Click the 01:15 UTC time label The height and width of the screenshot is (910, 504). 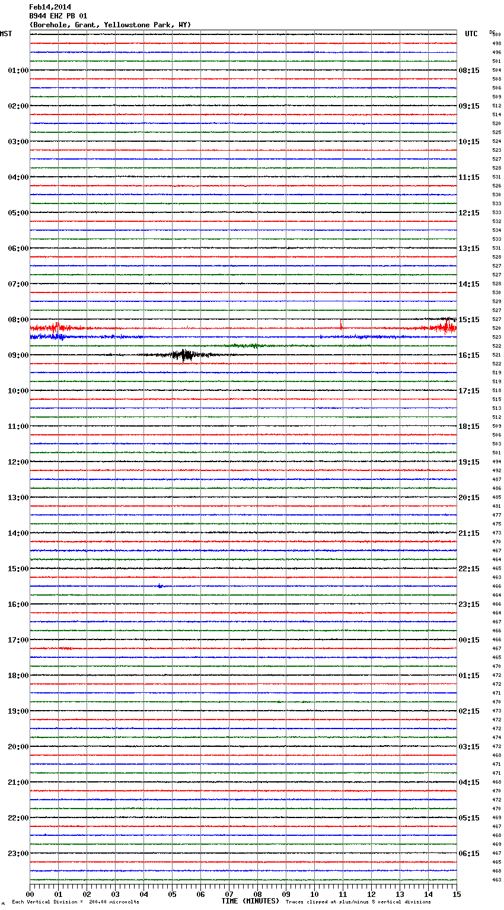(469, 676)
